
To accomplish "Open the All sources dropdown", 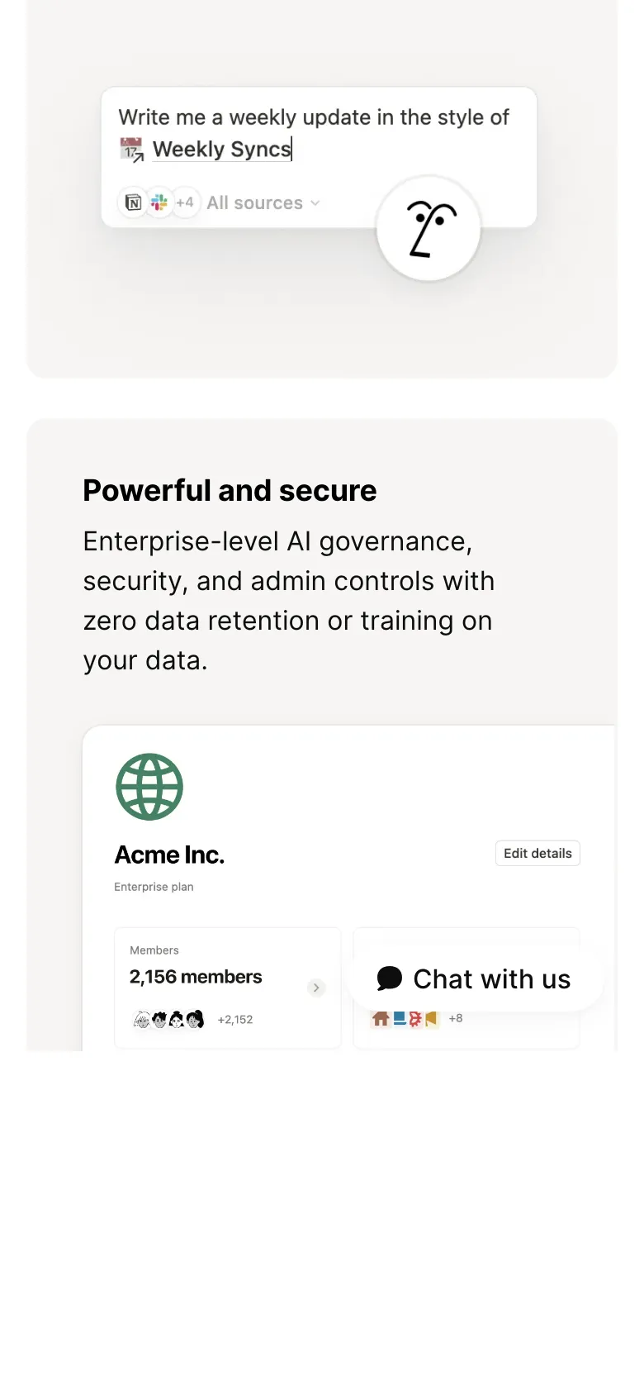I will [263, 203].
